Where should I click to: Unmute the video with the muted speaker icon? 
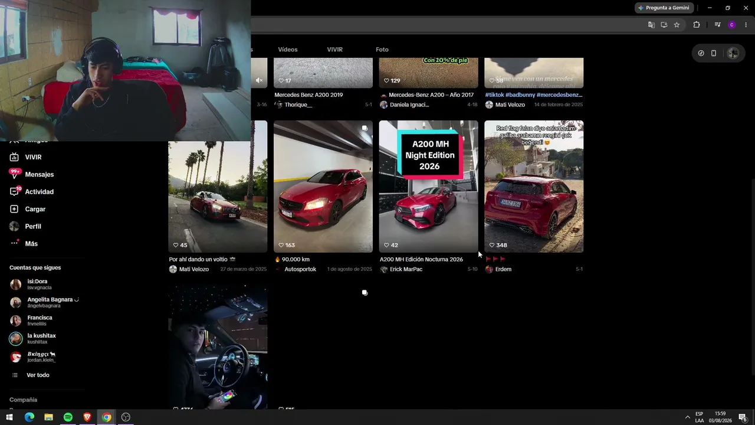tap(259, 80)
